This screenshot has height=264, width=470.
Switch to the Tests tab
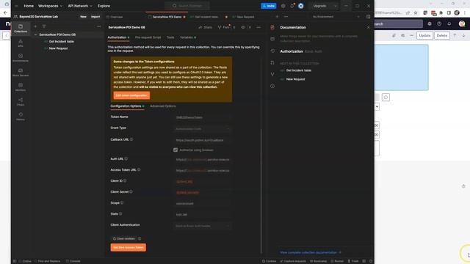point(170,37)
